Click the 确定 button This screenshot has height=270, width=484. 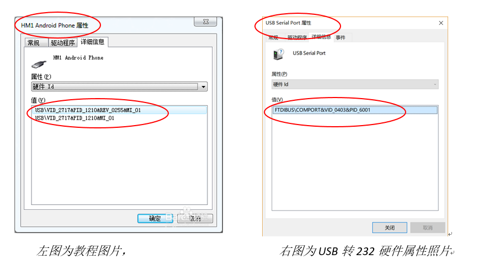point(155,219)
